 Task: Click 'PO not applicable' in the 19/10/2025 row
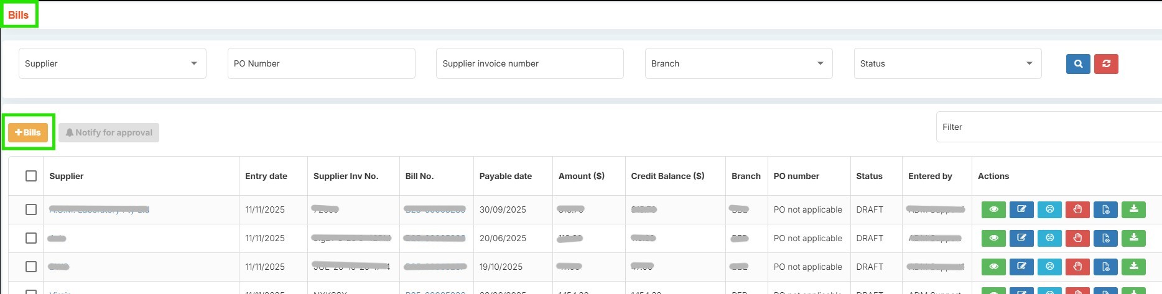click(x=807, y=267)
